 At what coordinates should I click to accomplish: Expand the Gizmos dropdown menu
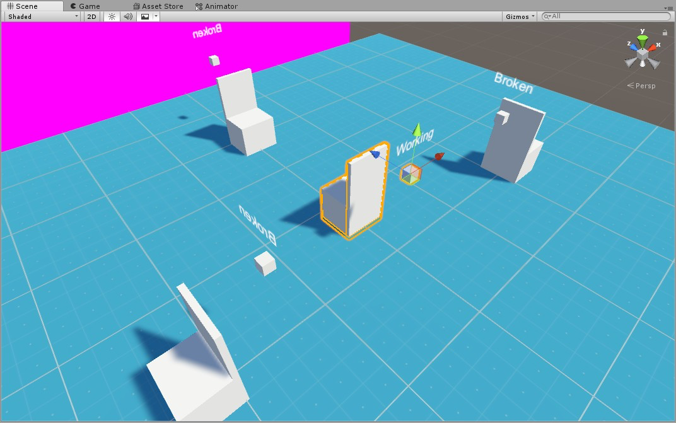[x=520, y=17]
